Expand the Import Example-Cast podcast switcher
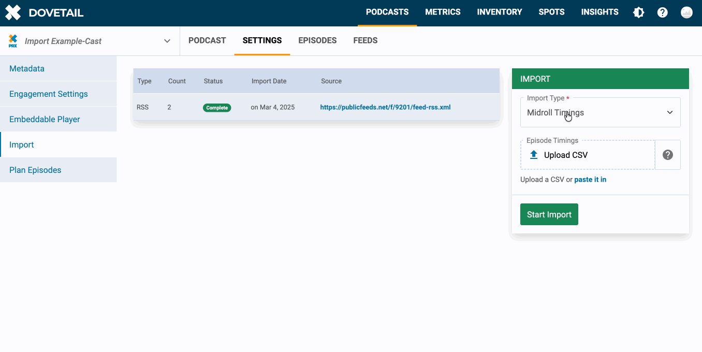702x352 pixels. pyautogui.click(x=167, y=41)
